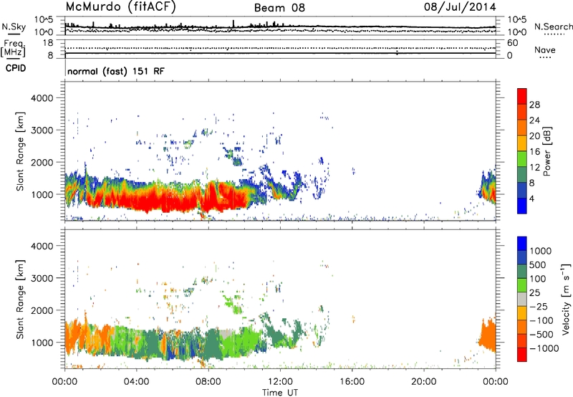Select the "Slant Range [km]" label of the velocity panel
Screen dimensions: 573x397
[x=20, y=300]
